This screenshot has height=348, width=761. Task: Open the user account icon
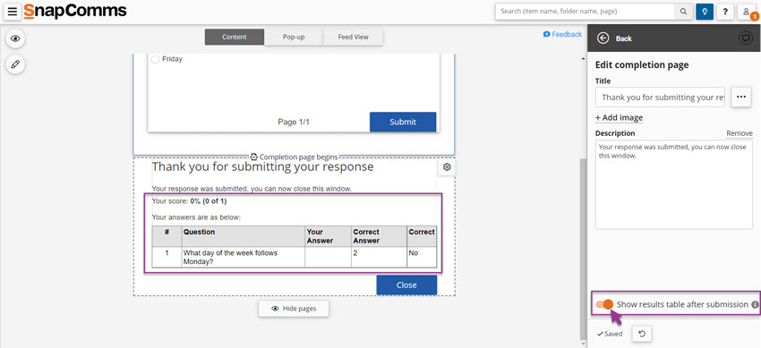coord(746,12)
